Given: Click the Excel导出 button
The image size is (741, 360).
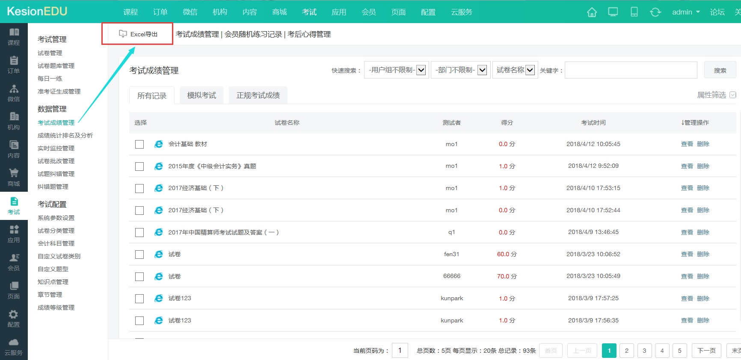Looking at the screenshot, I should coord(138,34).
